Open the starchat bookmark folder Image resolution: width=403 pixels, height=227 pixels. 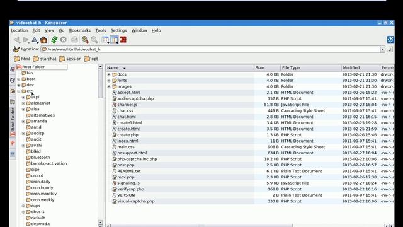pyautogui.click(x=45, y=59)
